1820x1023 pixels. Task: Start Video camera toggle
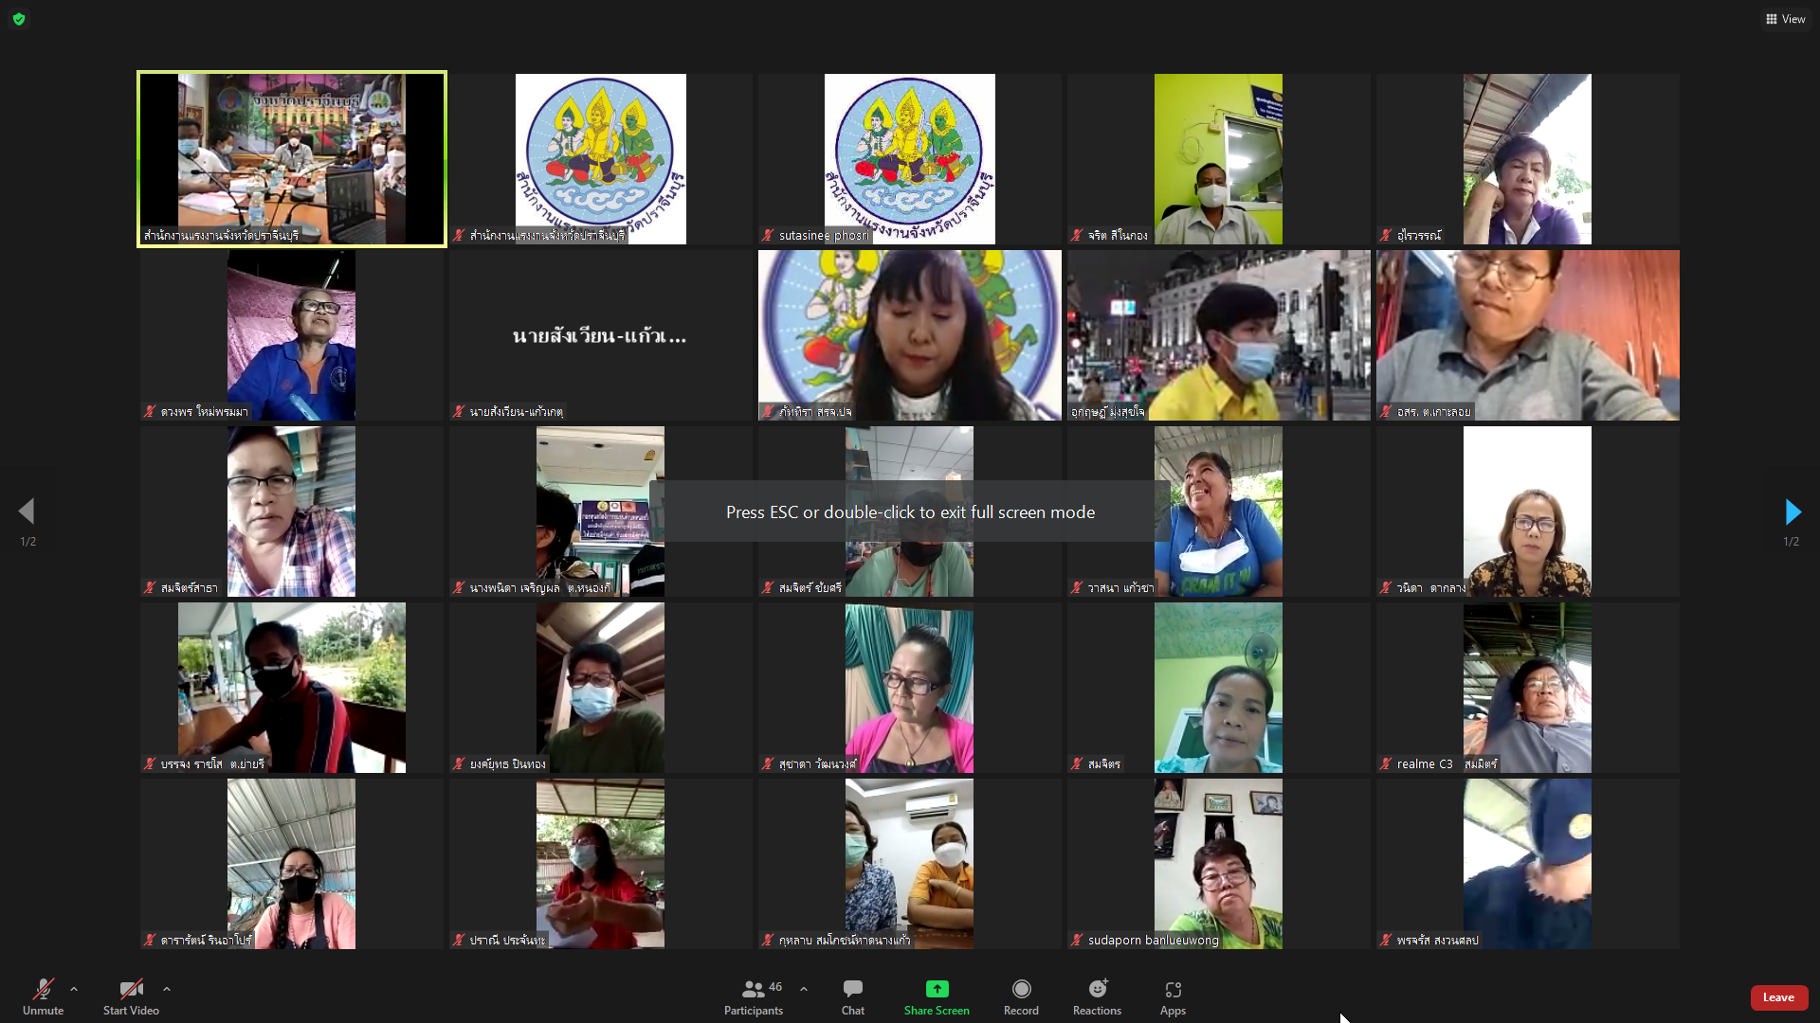(x=131, y=996)
